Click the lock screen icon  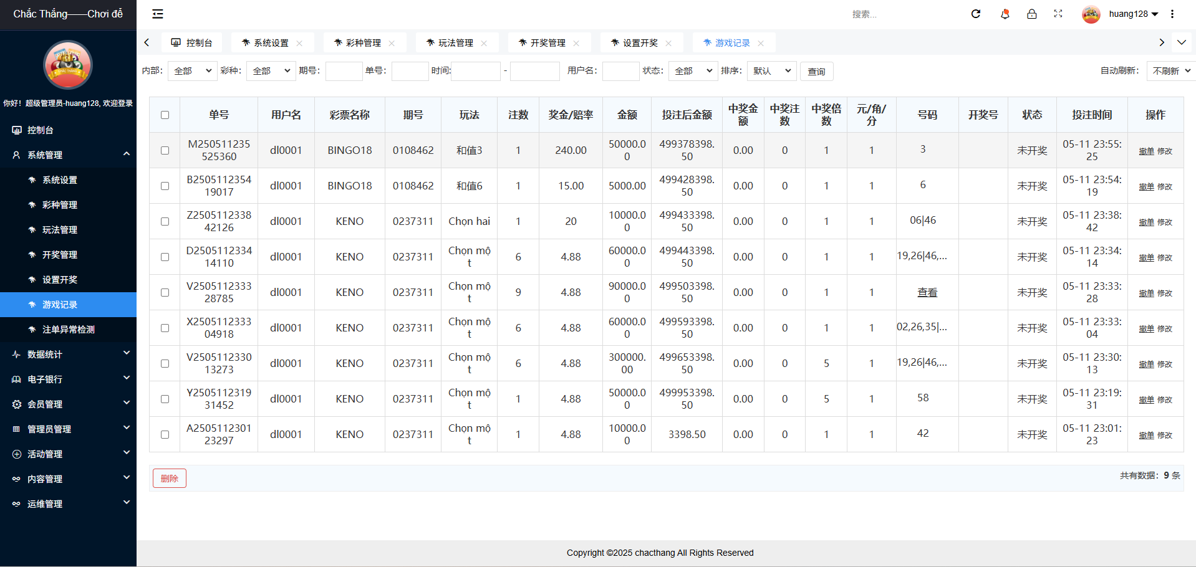click(1032, 14)
